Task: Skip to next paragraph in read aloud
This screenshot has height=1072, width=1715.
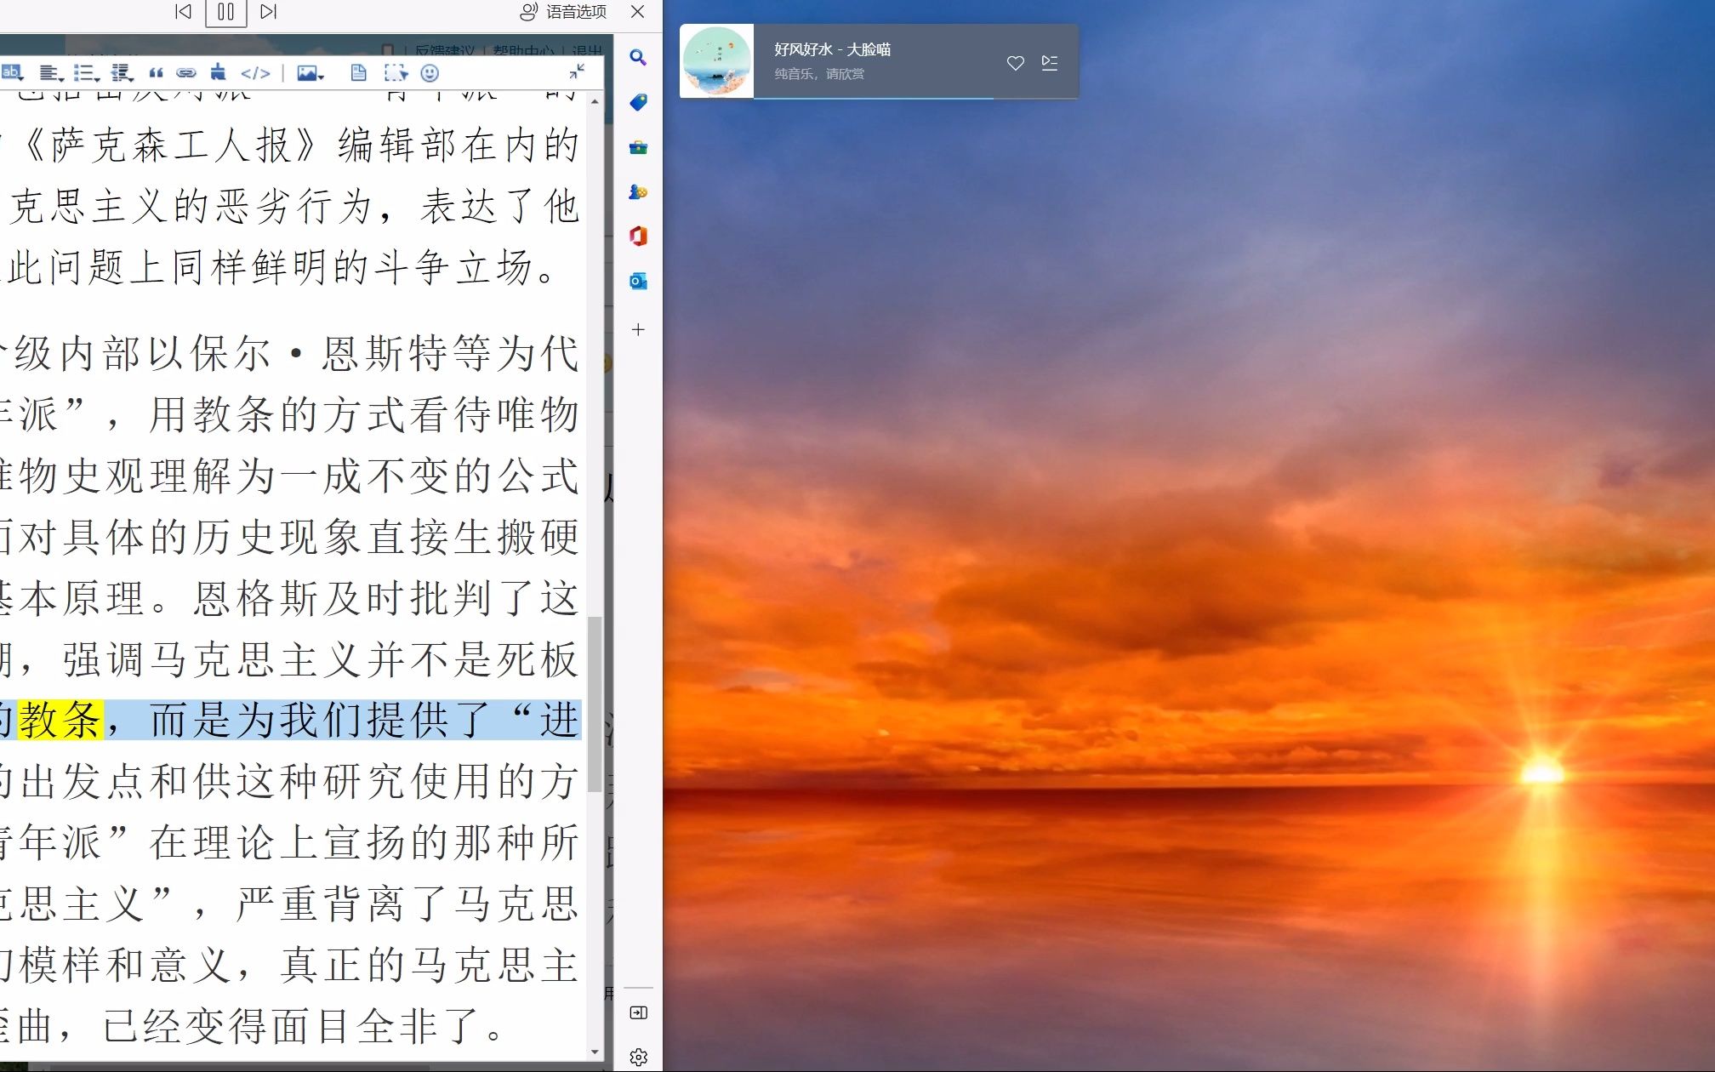Action: point(269,12)
